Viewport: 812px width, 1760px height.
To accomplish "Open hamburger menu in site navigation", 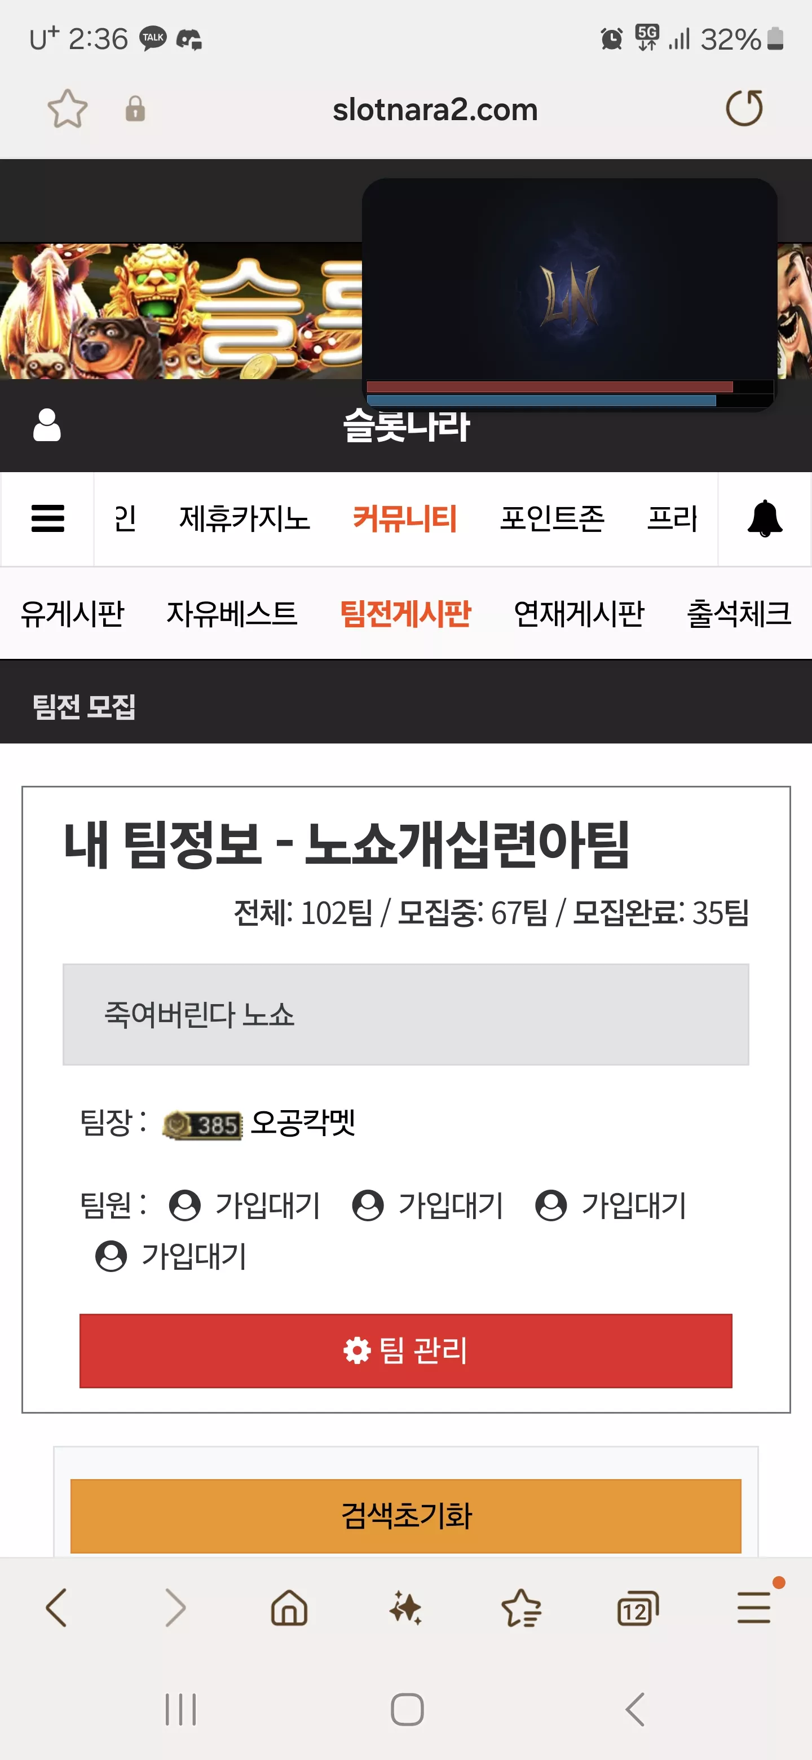I will [x=48, y=518].
